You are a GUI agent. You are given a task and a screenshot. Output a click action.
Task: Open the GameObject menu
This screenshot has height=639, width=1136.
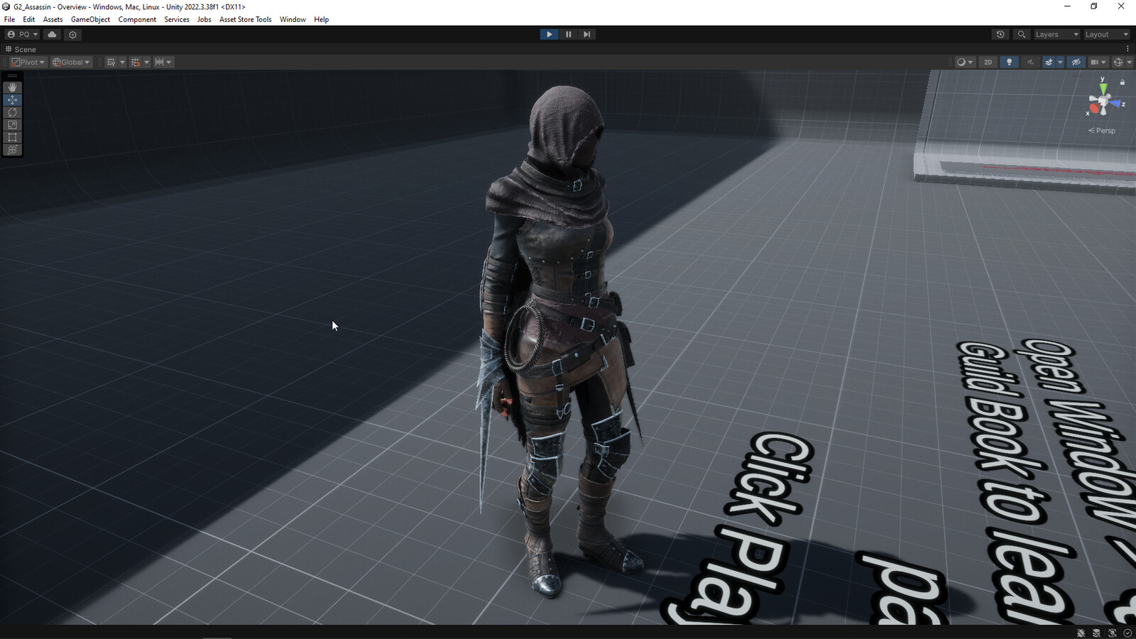coord(90,19)
